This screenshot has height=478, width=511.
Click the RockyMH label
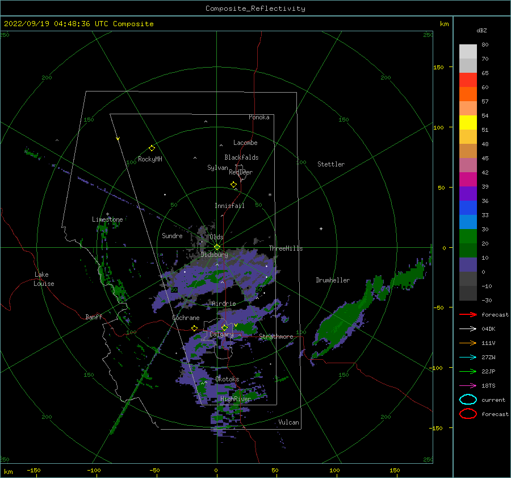150,159
